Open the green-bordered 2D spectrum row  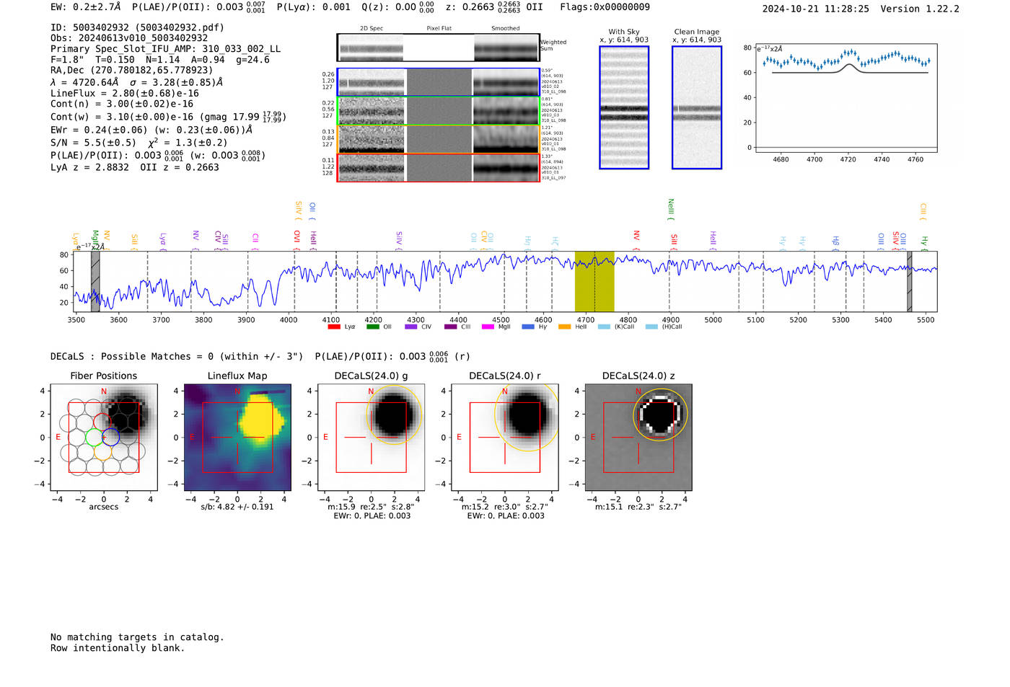[439, 111]
